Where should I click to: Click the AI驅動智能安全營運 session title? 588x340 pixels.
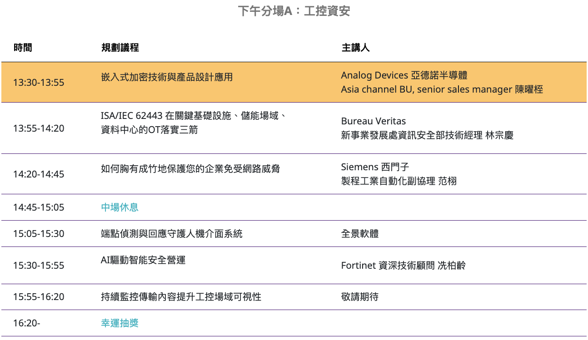click(143, 260)
